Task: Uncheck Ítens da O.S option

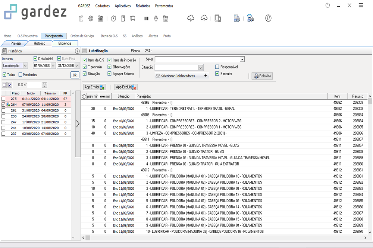Action: tap(84, 60)
